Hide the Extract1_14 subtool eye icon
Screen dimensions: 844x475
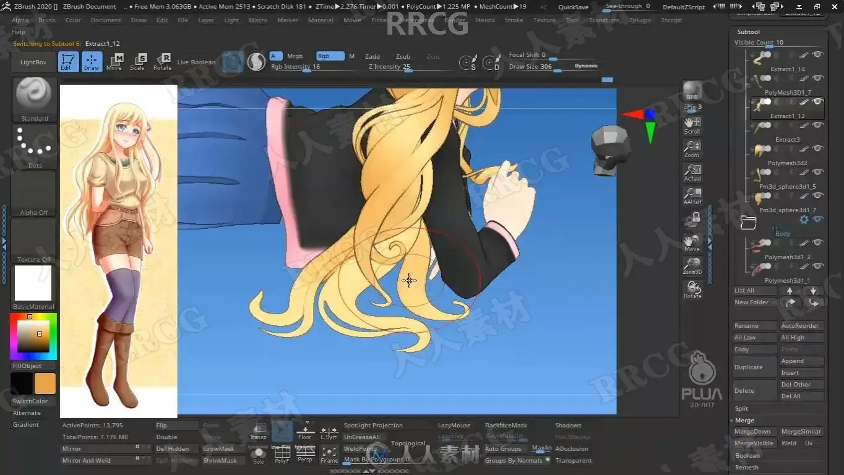818,54
